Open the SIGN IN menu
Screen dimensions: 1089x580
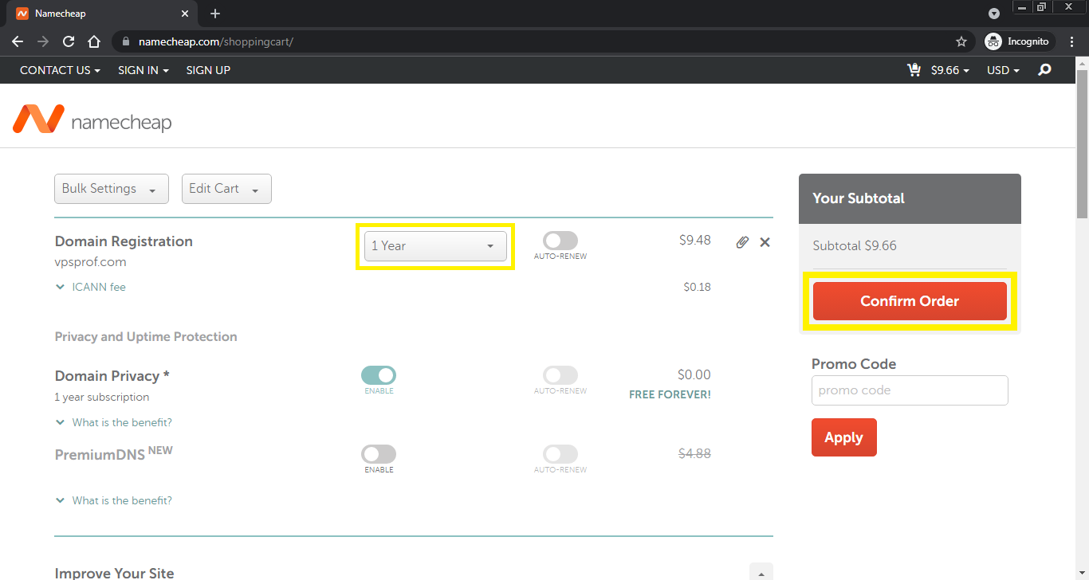pos(143,70)
